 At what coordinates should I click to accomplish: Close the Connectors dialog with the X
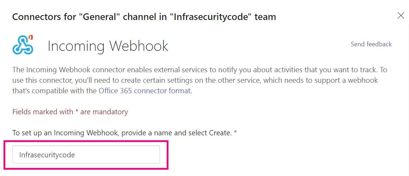pyautogui.click(x=401, y=15)
